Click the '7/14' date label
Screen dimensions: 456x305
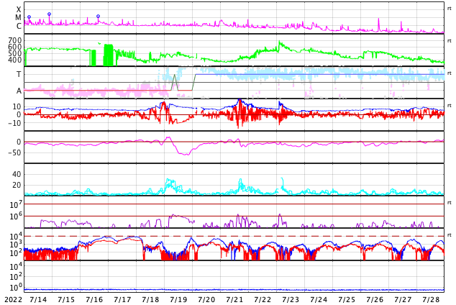(38, 299)
